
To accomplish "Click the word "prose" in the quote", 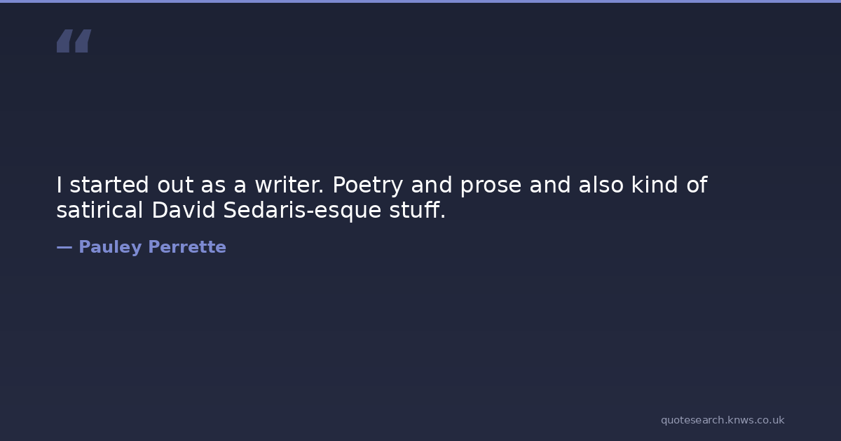I will pos(491,185).
